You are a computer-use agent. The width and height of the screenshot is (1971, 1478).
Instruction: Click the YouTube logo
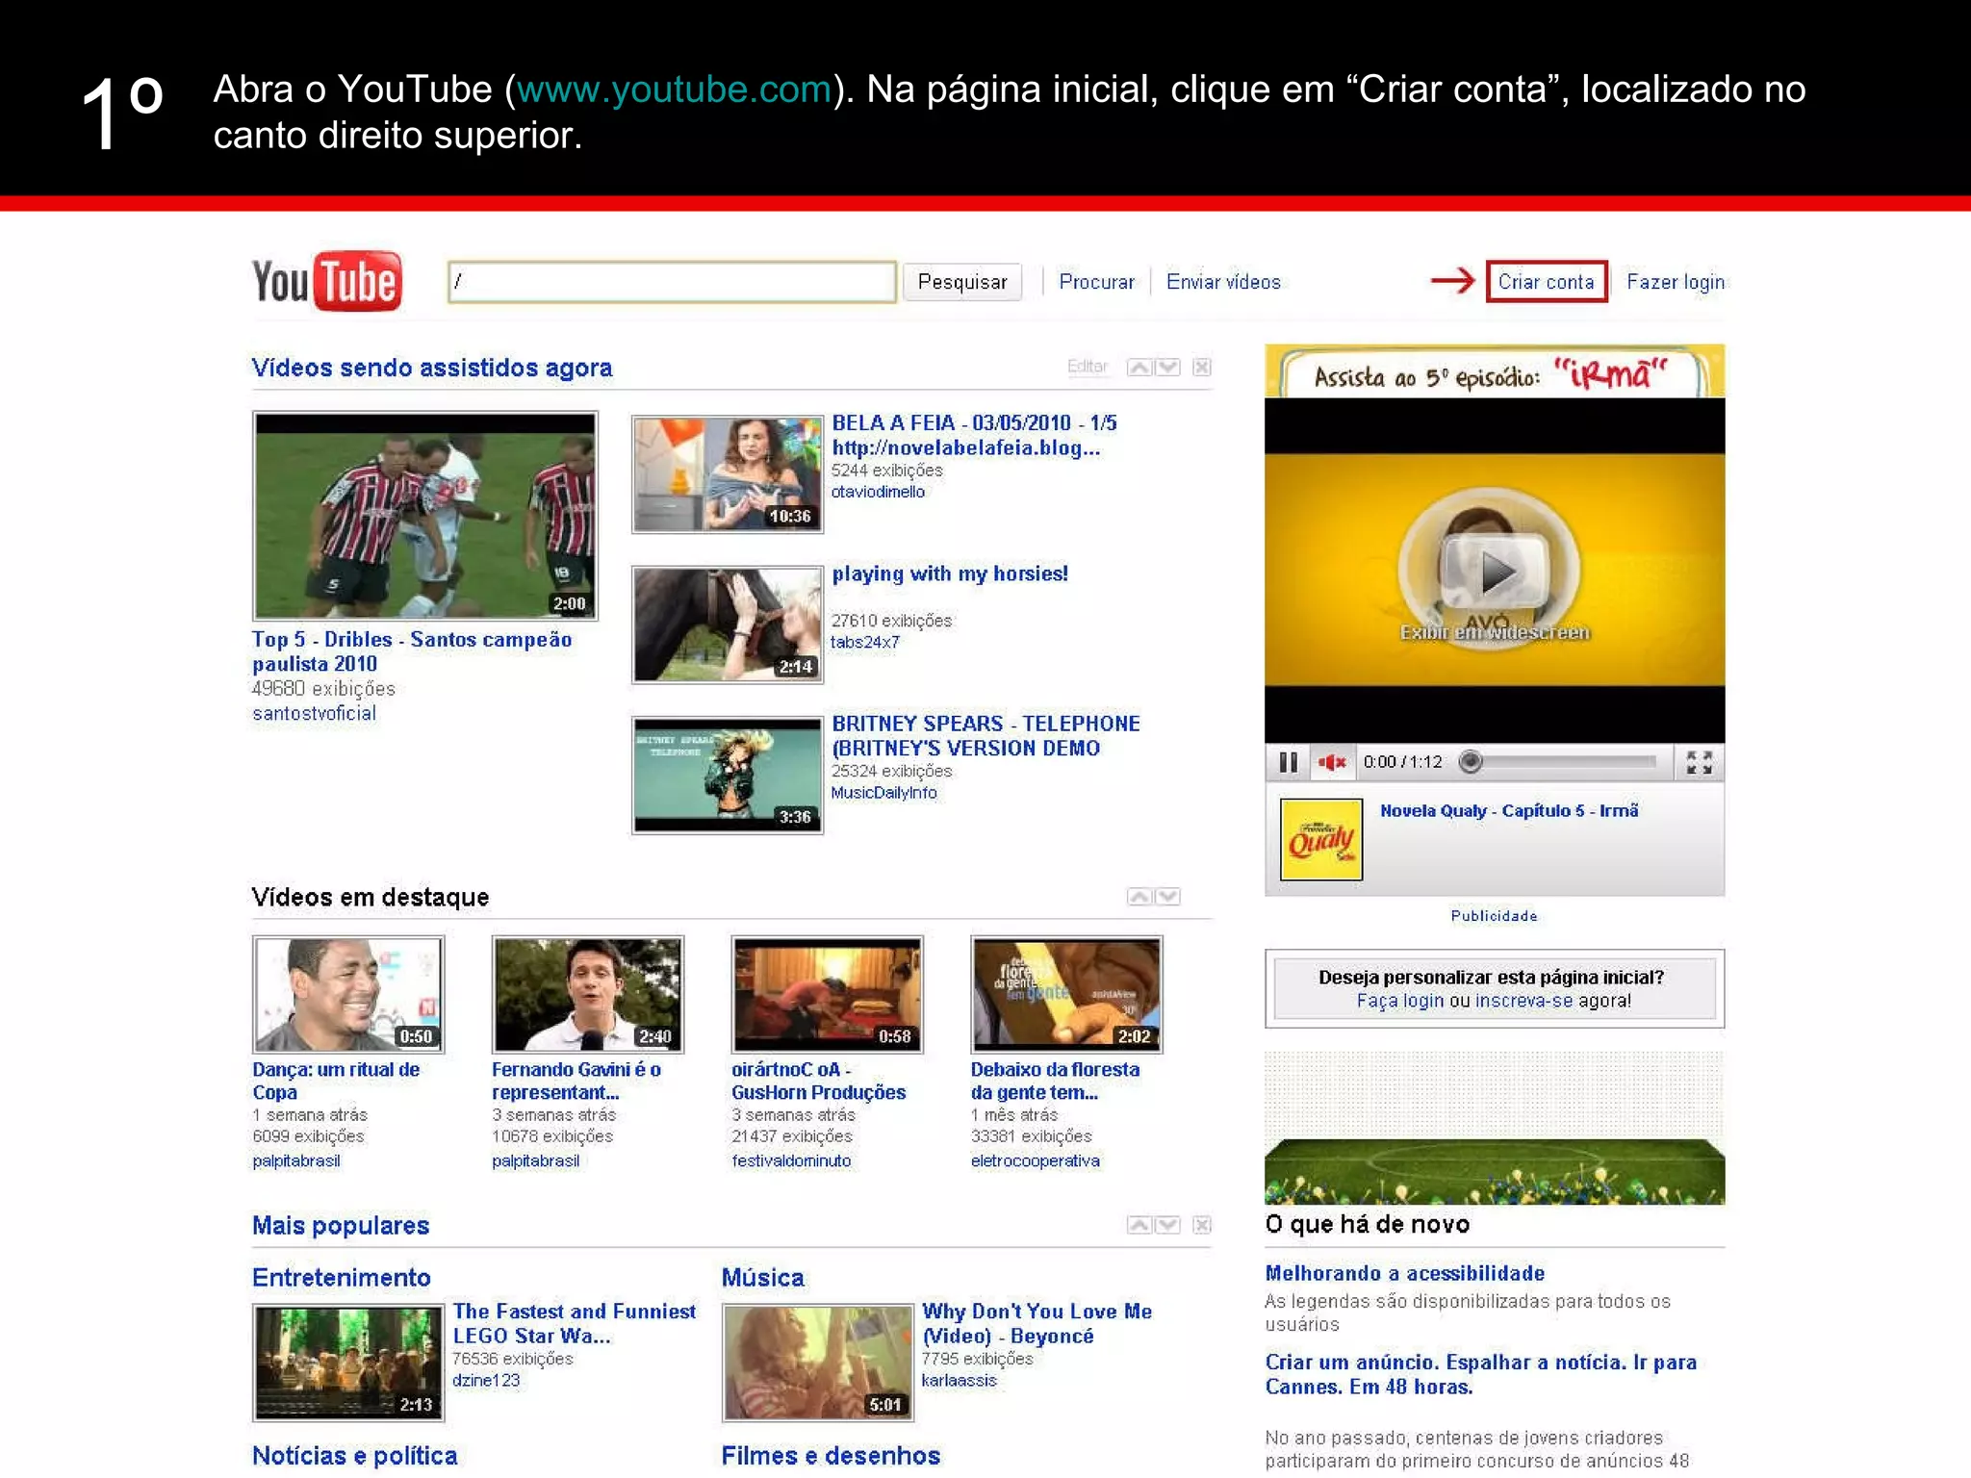click(326, 282)
